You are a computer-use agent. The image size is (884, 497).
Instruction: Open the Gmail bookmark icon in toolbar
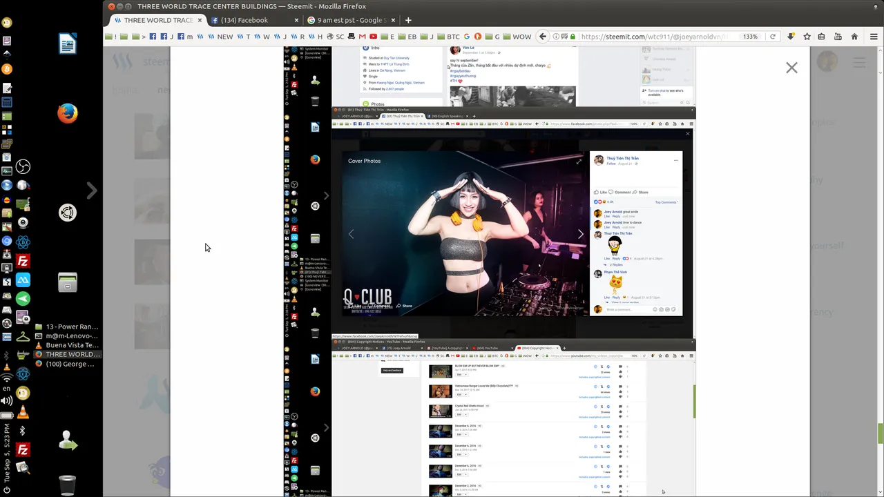(363, 37)
